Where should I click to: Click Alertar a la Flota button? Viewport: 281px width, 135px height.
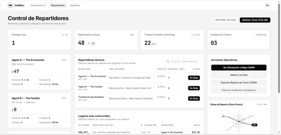239,75
